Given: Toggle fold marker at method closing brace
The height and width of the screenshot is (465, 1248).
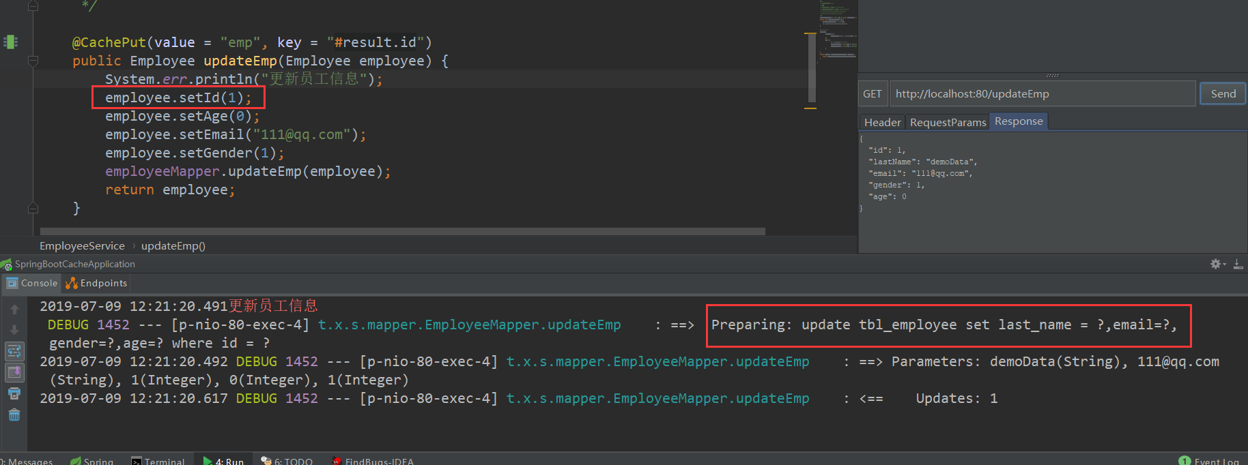Looking at the screenshot, I should 33,207.
